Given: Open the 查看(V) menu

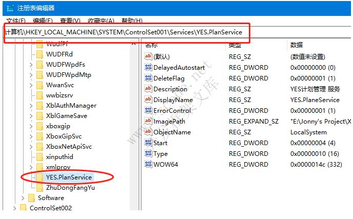Looking at the screenshot, I should tap(70, 21).
